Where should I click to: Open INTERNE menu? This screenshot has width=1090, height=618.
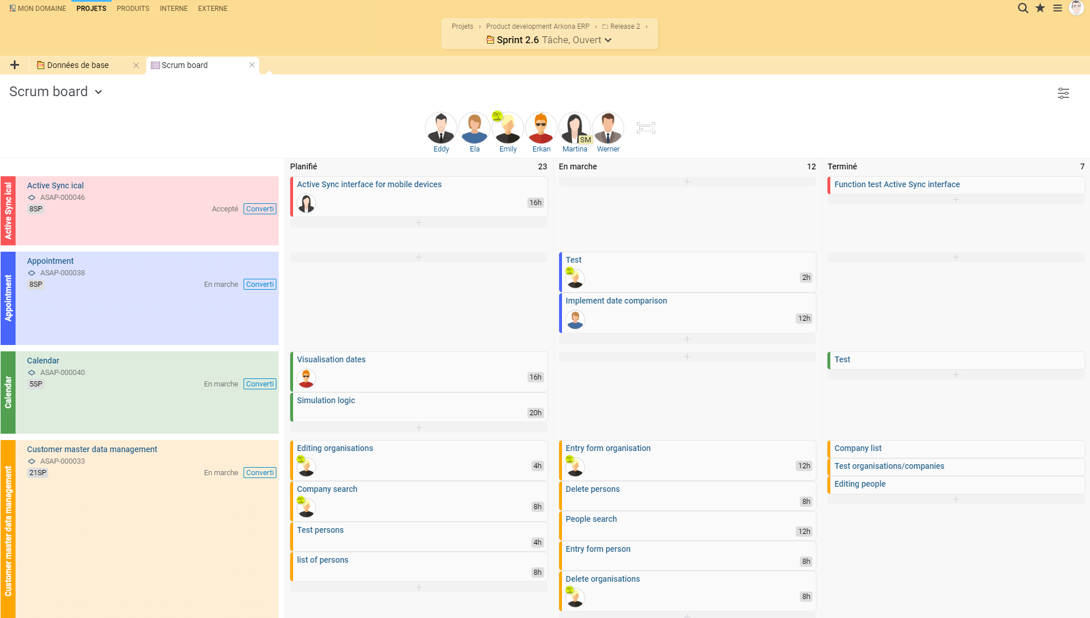click(x=173, y=9)
